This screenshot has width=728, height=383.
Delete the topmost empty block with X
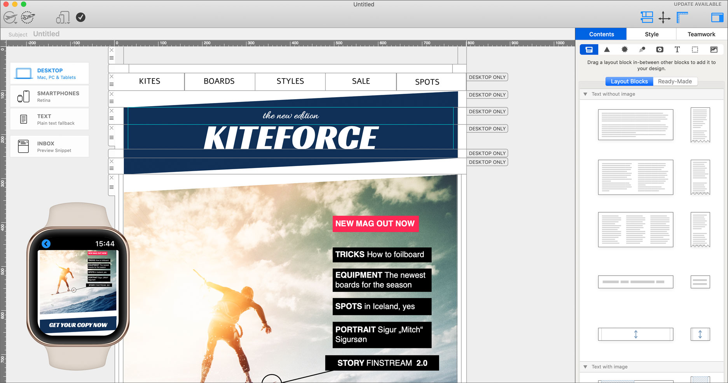(112, 50)
